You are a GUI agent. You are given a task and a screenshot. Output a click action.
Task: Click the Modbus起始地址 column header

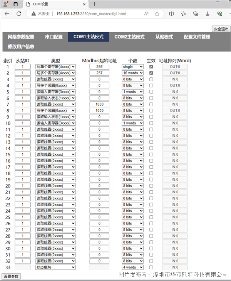point(99,61)
